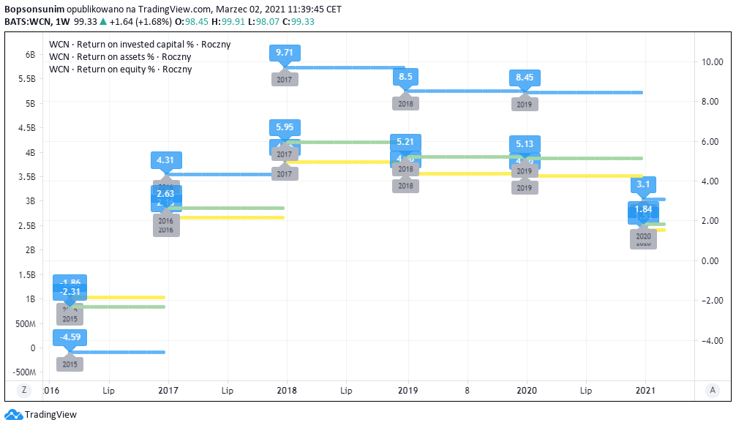Click the 8.5 value marker
This screenshot has height=428, width=736.
click(405, 77)
